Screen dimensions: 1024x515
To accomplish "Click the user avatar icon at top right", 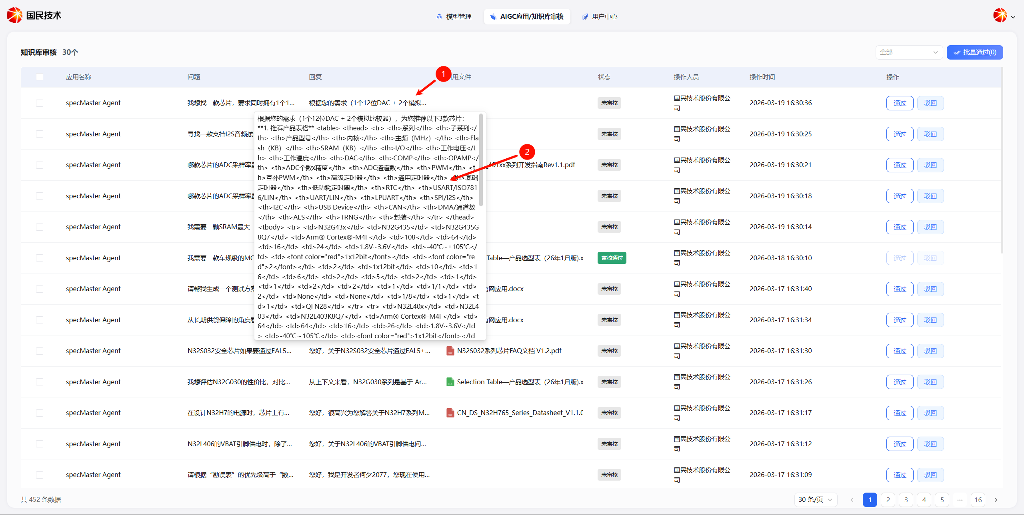I will point(1000,16).
